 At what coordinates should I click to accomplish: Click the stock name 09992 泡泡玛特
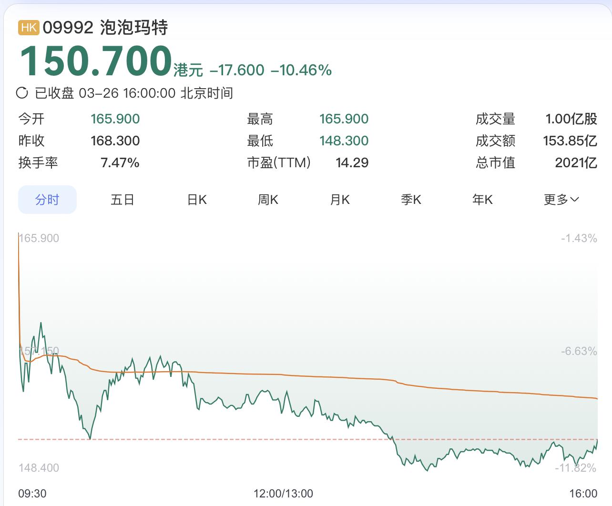(x=105, y=28)
